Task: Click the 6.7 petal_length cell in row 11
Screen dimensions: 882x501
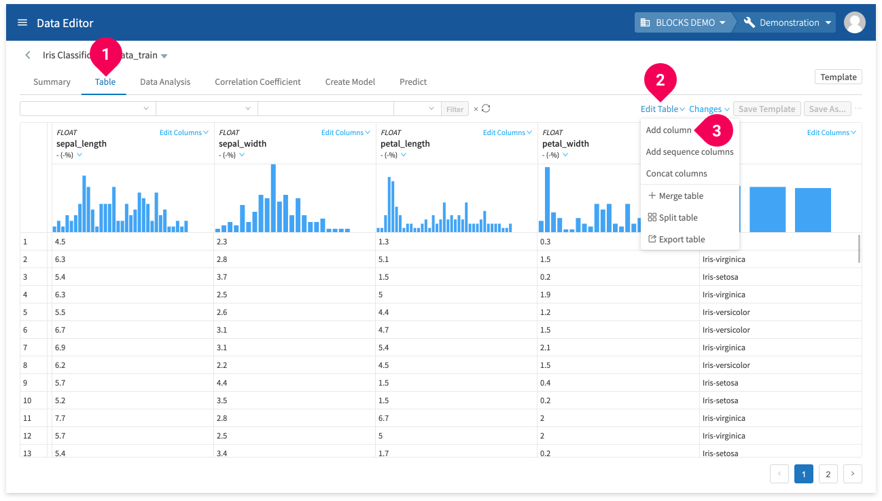Action: coord(456,418)
